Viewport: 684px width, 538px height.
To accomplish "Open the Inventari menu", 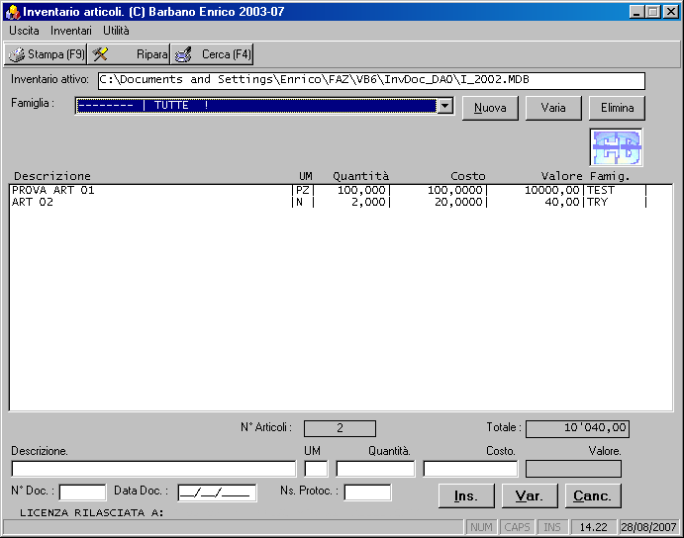I will point(71,31).
